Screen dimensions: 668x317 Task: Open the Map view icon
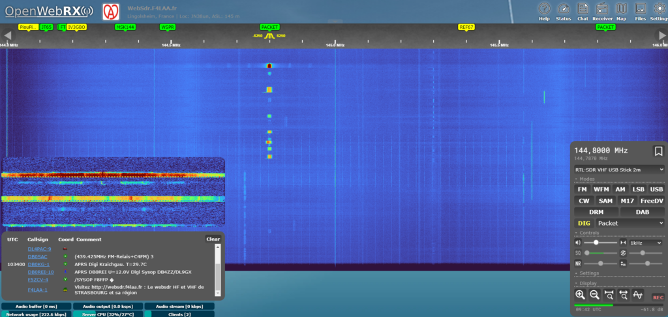[x=621, y=10]
